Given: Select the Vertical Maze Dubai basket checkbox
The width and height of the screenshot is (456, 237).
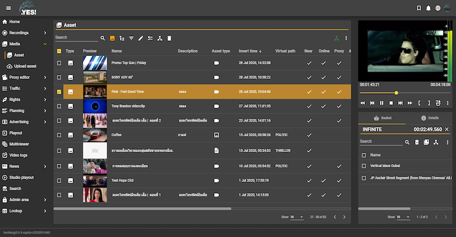Looking at the screenshot, I should (x=364, y=166).
